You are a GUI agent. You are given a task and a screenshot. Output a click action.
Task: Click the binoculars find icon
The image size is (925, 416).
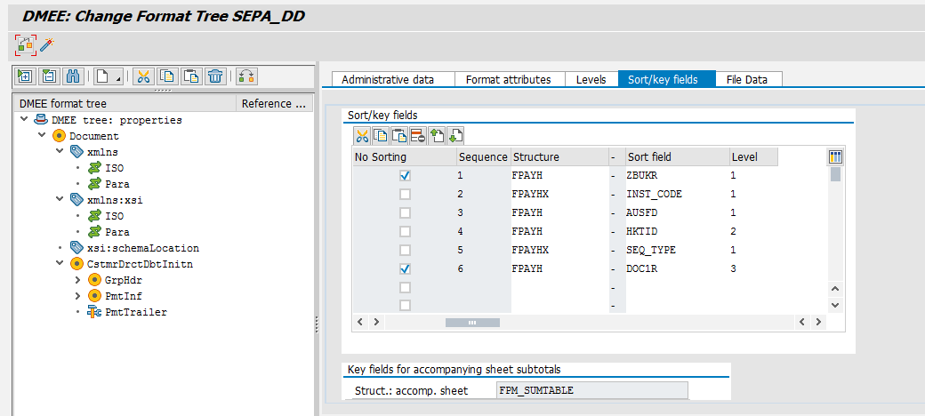tap(75, 76)
